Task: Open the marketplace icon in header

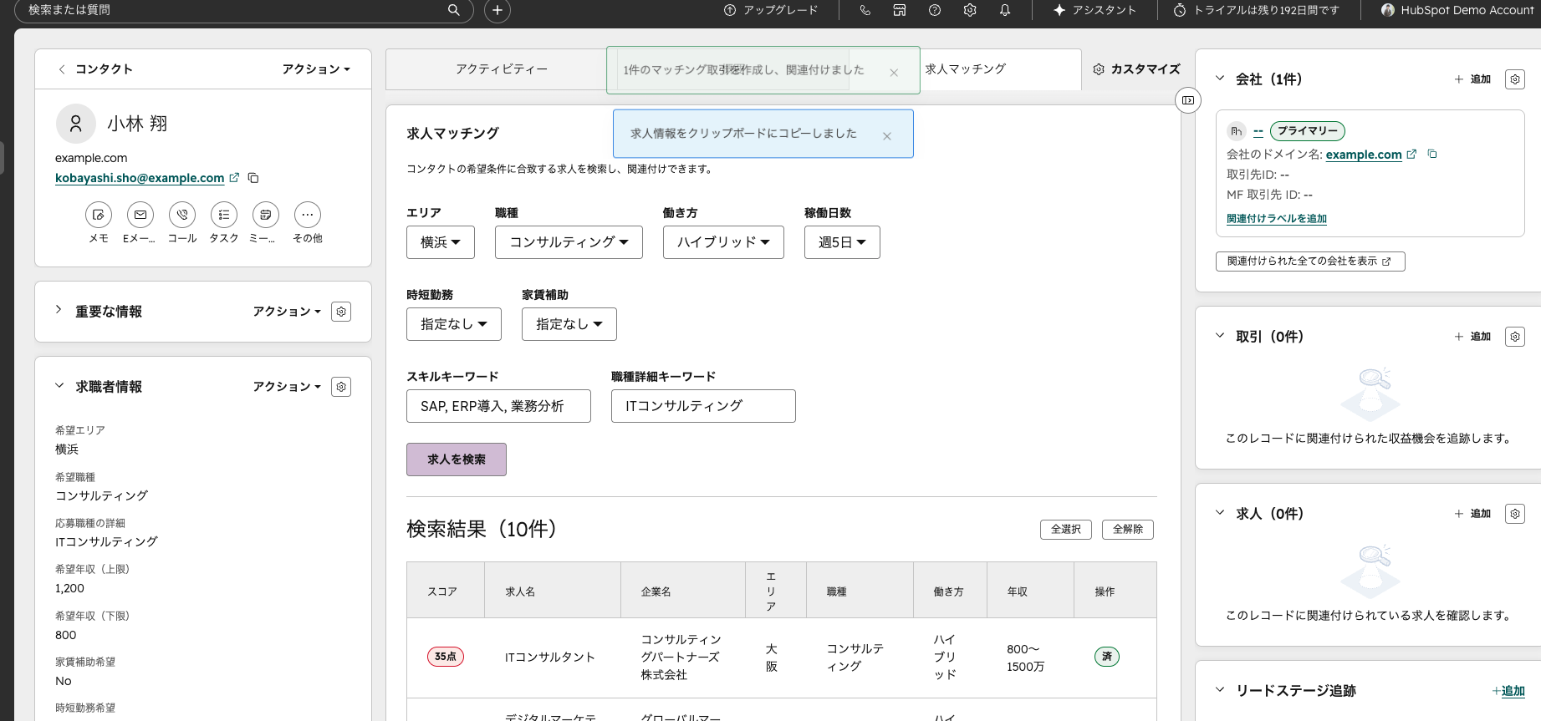Action: coord(900,10)
